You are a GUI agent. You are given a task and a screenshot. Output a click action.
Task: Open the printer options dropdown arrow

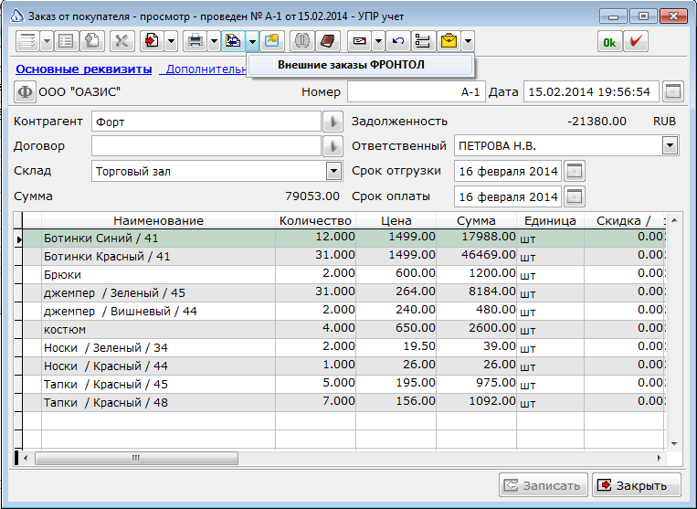(215, 41)
